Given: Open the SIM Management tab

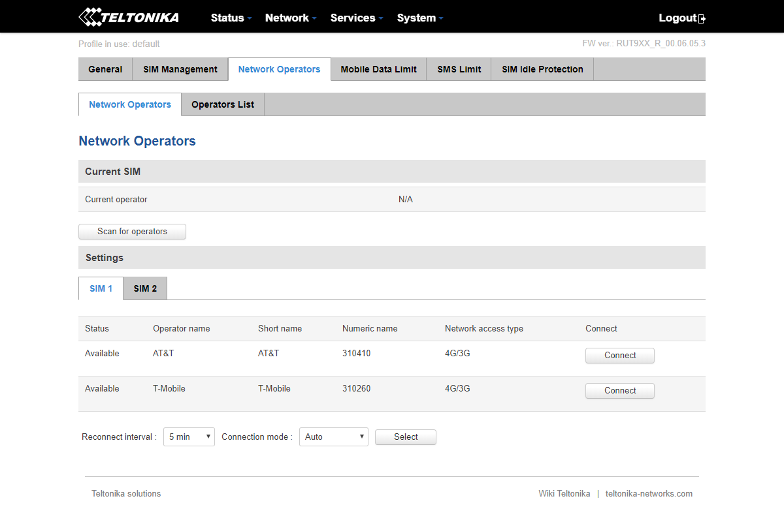Looking at the screenshot, I should (x=180, y=69).
